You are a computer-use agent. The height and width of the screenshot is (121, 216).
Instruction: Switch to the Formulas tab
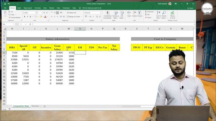point(37,8)
